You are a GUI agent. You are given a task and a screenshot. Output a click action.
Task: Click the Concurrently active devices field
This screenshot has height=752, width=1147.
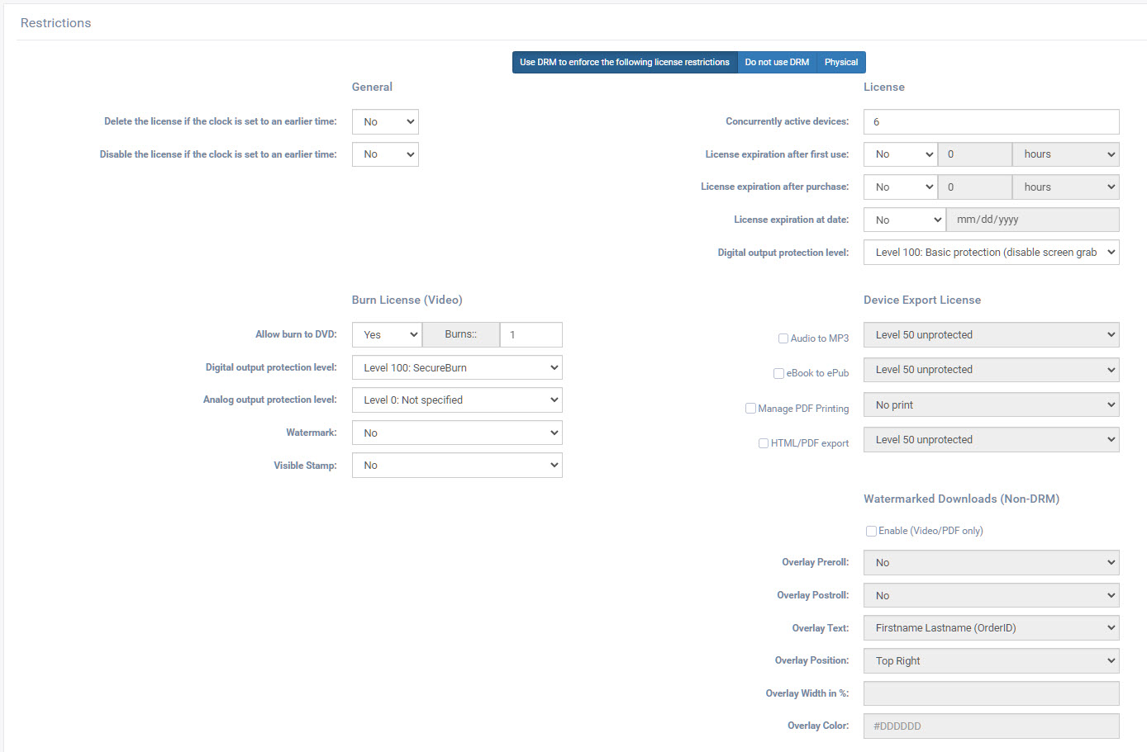(991, 122)
